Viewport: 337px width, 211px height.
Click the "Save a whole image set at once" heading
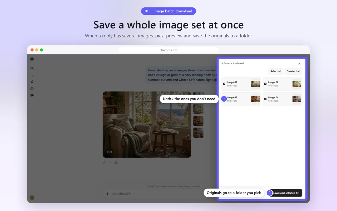coord(168,25)
